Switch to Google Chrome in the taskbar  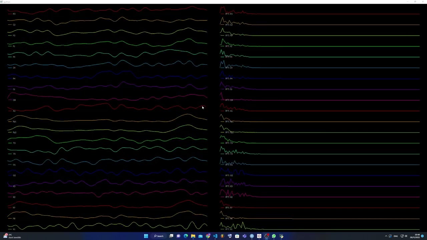(208, 236)
